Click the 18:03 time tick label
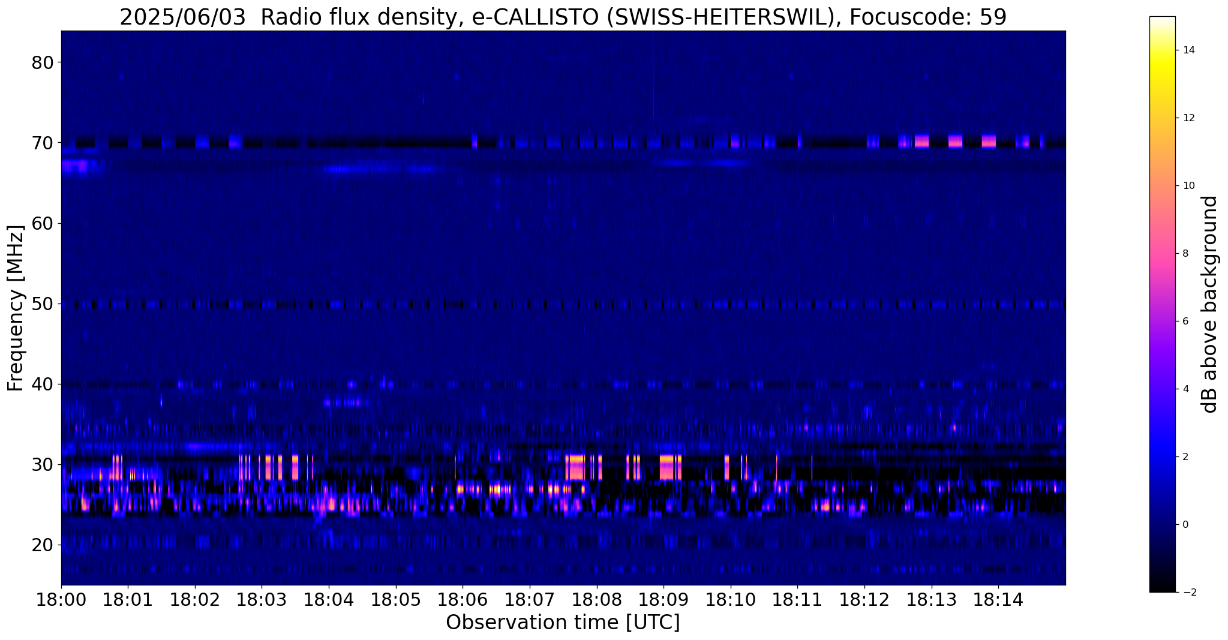1228x640 pixels. (262, 600)
